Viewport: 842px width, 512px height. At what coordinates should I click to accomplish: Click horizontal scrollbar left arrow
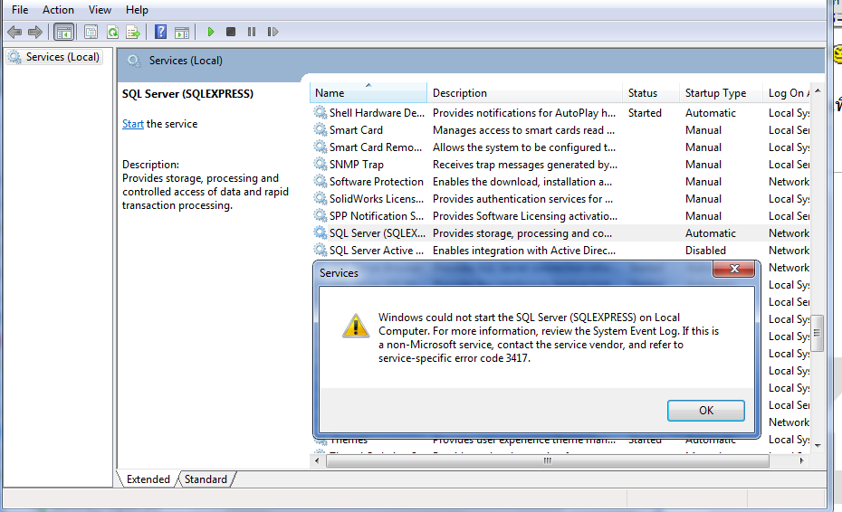click(x=318, y=460)
